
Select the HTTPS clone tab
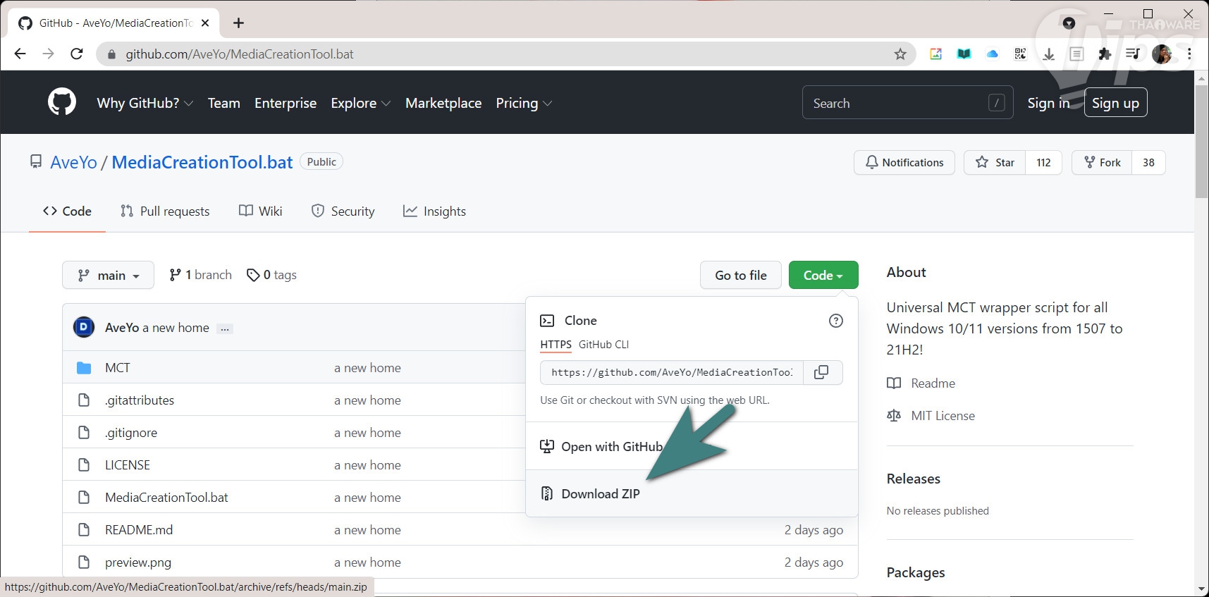556,345
